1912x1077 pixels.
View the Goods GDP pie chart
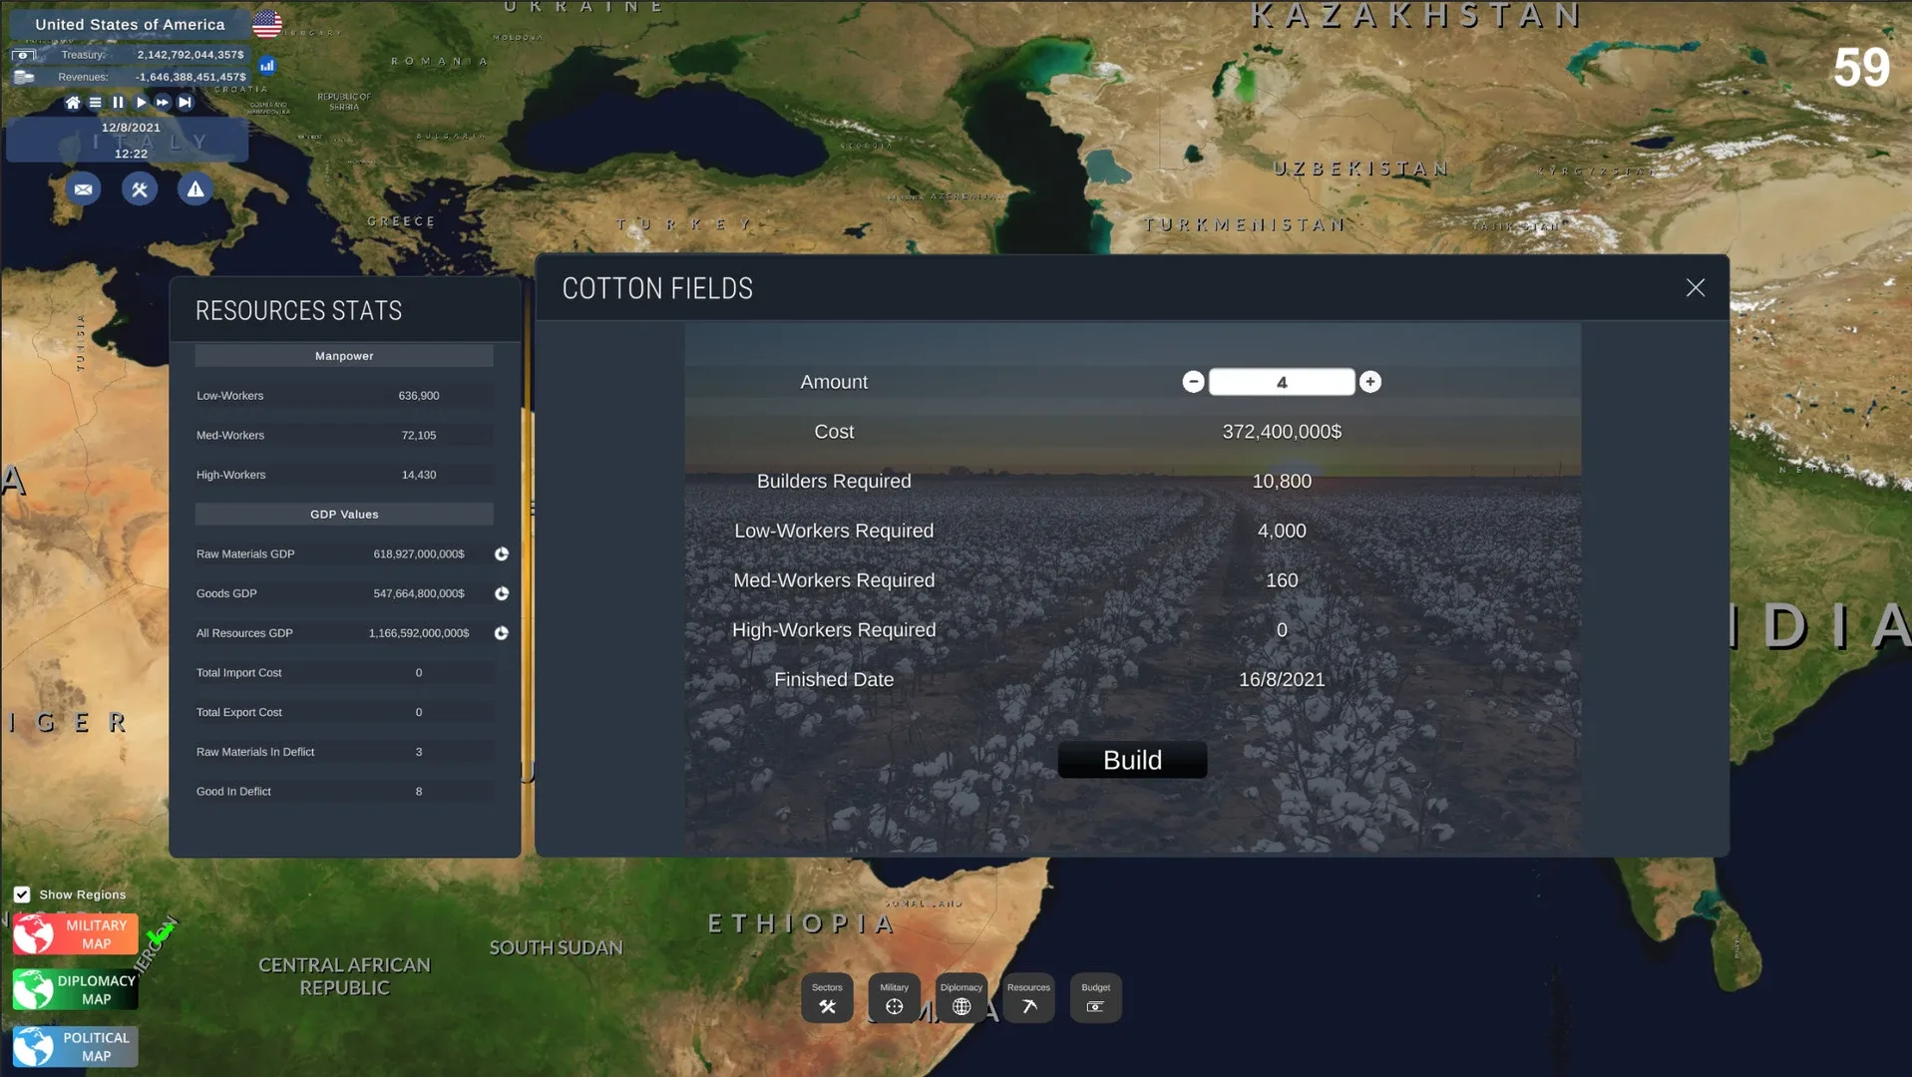[502, 593]
